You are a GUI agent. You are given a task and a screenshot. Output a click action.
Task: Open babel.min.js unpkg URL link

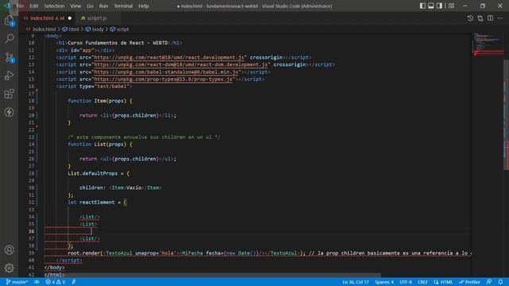click(x=166, y=71)
